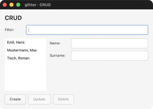Click the Create button

[15, 99]
